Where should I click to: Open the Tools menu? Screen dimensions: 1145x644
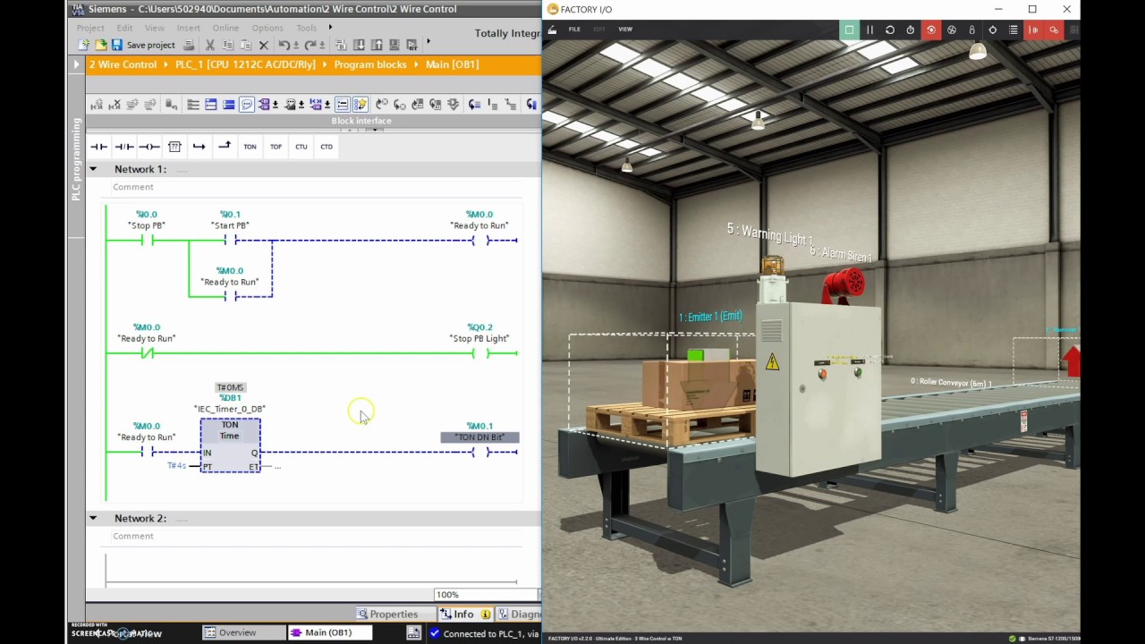[x=306, y=28]
